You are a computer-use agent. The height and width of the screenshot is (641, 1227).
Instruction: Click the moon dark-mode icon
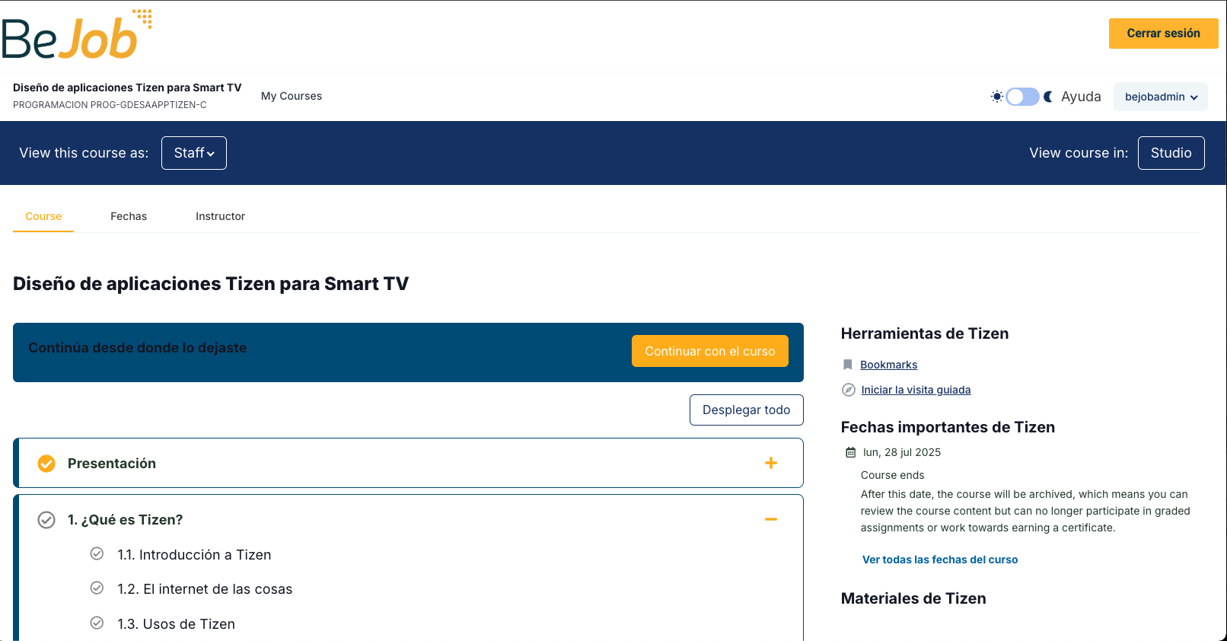tap(1048, 97)
